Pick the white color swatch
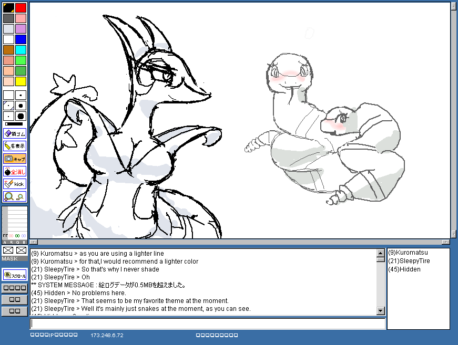This screenshot has height=345, width=458. 8,39
